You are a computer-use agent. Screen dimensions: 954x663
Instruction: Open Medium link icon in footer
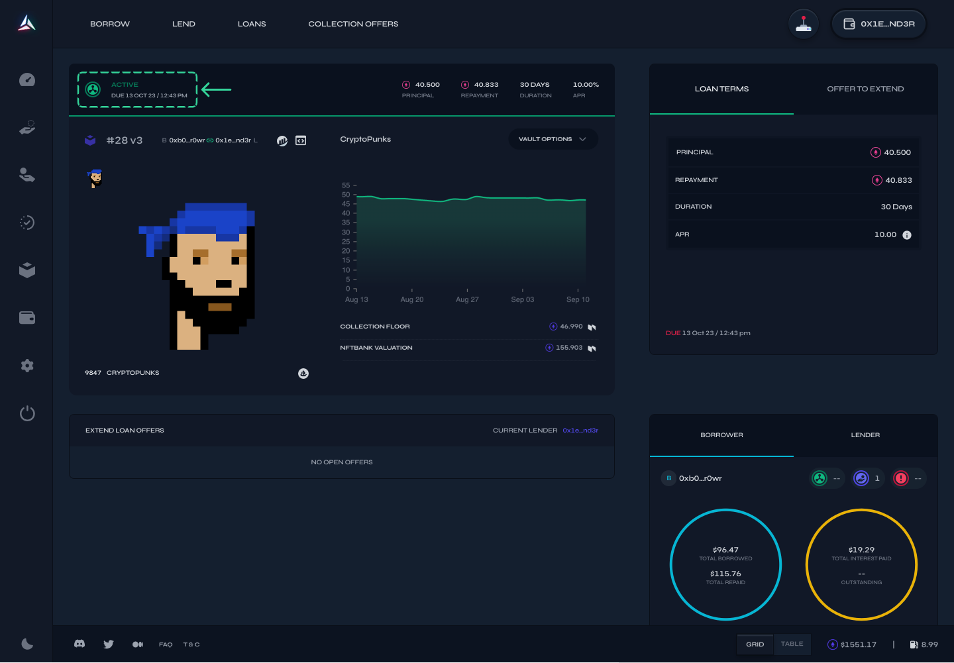138,644
